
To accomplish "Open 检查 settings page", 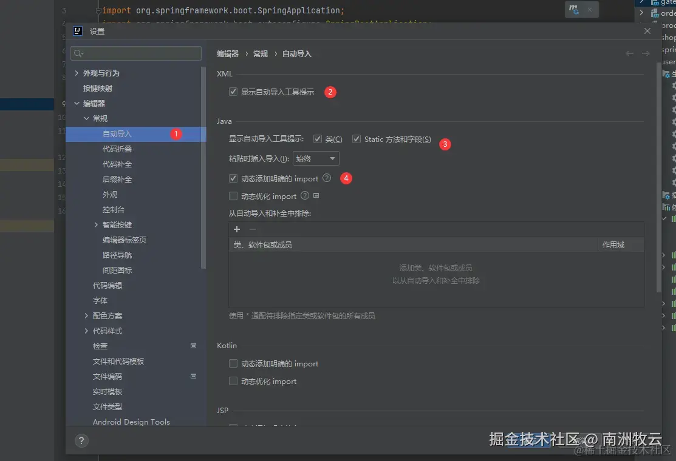I will point(100,346).
